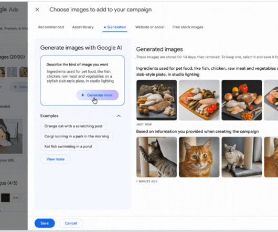This screenshot has width=278, height=232.
Task: Close the image chooser dialog with X
Action: click(x=37, y=9)
